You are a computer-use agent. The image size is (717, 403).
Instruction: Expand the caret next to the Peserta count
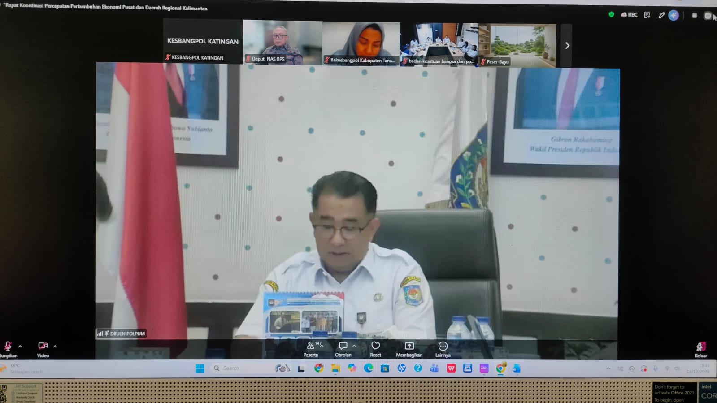coord(322,346)
